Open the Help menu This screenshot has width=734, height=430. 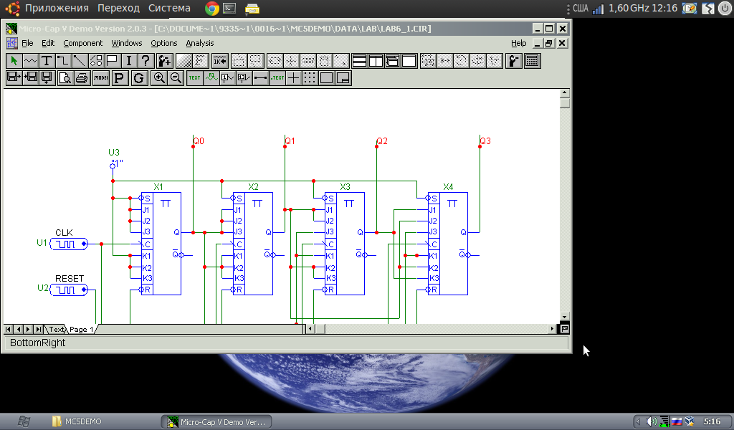click(519, 43)
